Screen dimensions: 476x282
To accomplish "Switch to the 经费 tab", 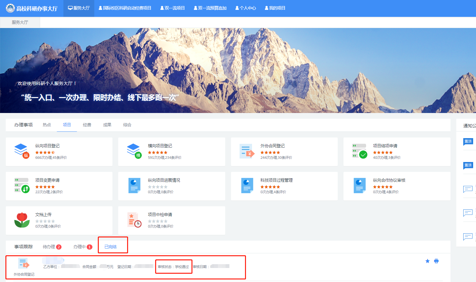I will click(87, 125).
